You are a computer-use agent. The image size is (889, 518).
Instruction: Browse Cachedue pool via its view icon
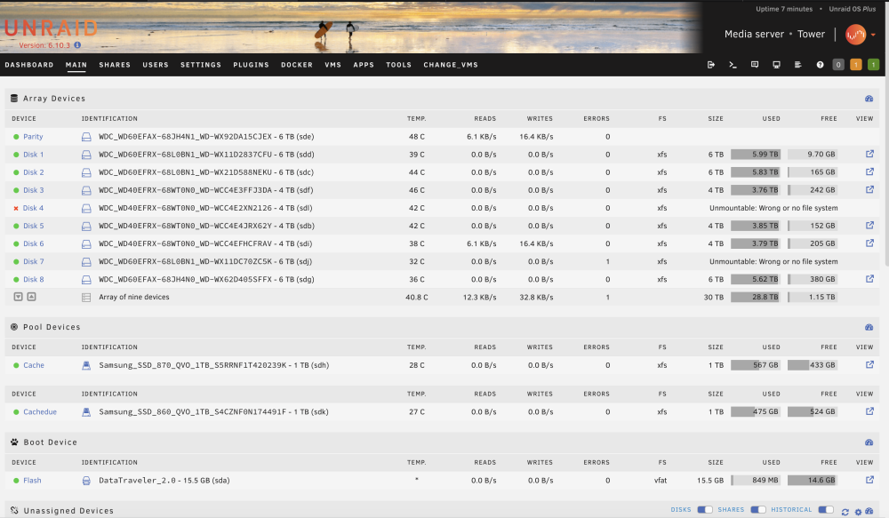point(869,411)
